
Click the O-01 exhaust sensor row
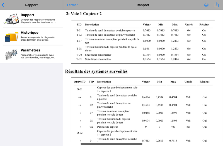143,89
